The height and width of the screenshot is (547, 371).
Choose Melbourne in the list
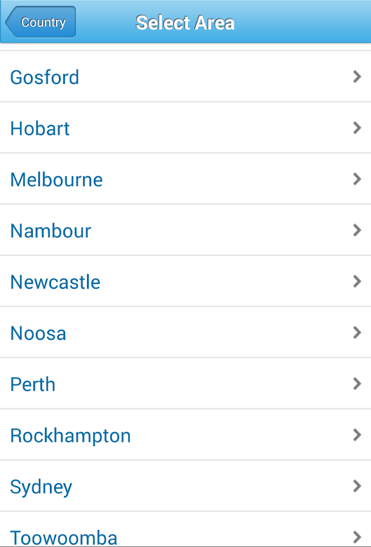57,179
